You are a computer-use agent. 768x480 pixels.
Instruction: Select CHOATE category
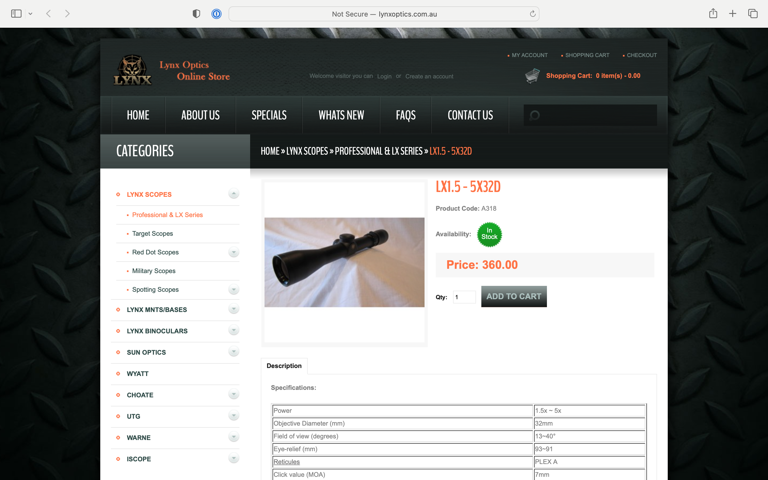140,395
